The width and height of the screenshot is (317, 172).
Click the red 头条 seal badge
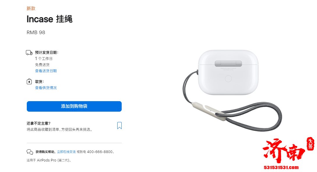[311, 144]
